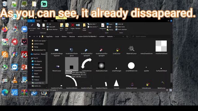The image size is (198, 111).
Task: Switch to large icons view button
Action: 170,90
